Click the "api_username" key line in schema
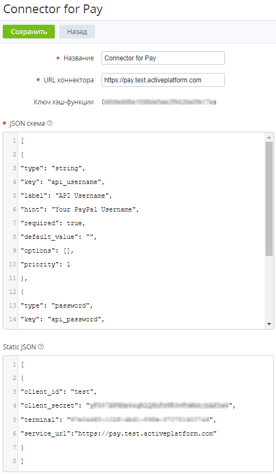Image resolution: width=276 pixels, height=474 pixels. [63, 182]
